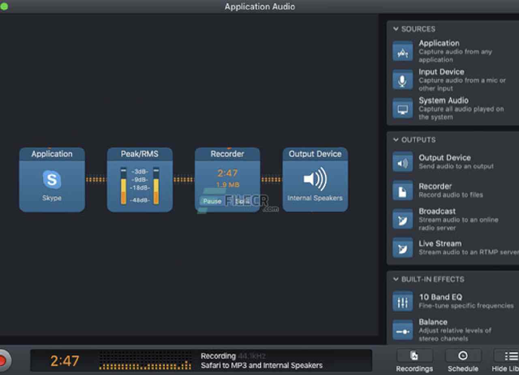Select the Input Device microphone icon
Viewport: 519px width, 375px height.
(x=403, y=80)
